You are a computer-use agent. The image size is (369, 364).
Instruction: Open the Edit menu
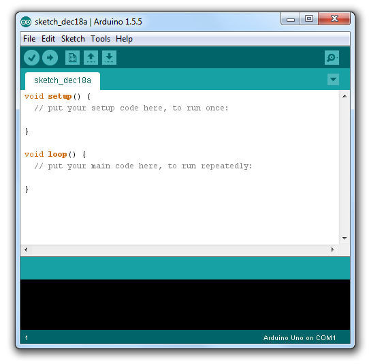click(48, 39)
